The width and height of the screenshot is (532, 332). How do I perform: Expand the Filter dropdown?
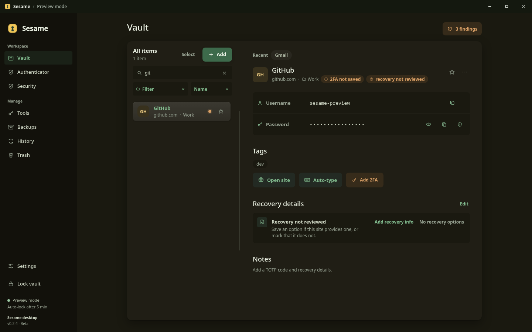tap(160, 89)
